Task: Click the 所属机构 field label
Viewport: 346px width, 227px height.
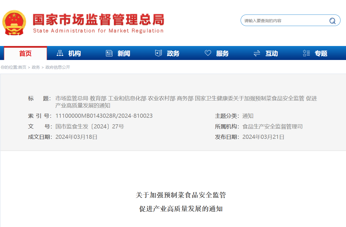Action: coord(227,127)
